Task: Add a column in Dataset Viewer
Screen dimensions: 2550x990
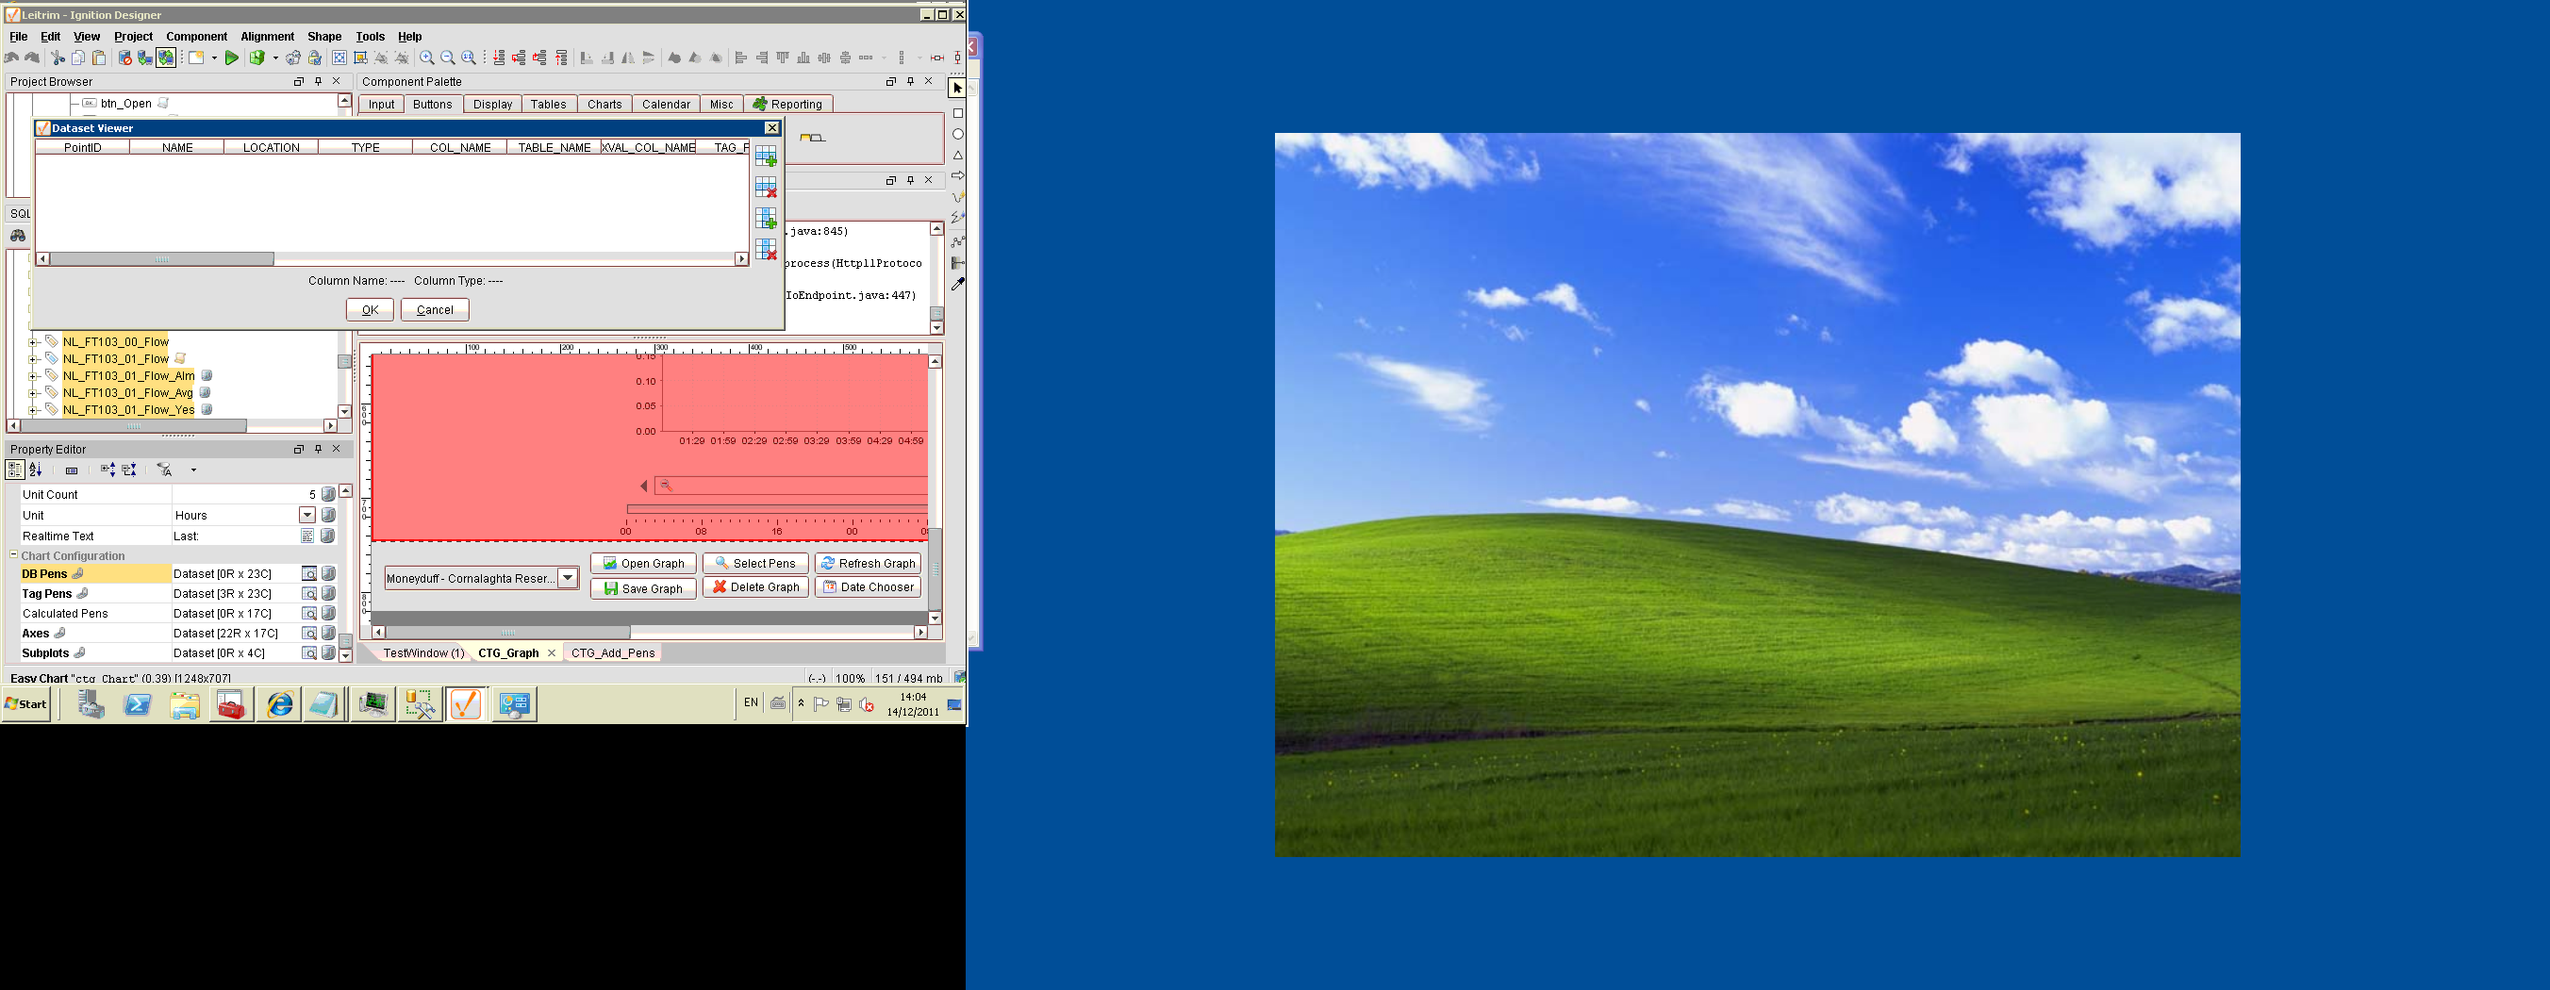Action: pyautogui.click(x=765, y=218)
